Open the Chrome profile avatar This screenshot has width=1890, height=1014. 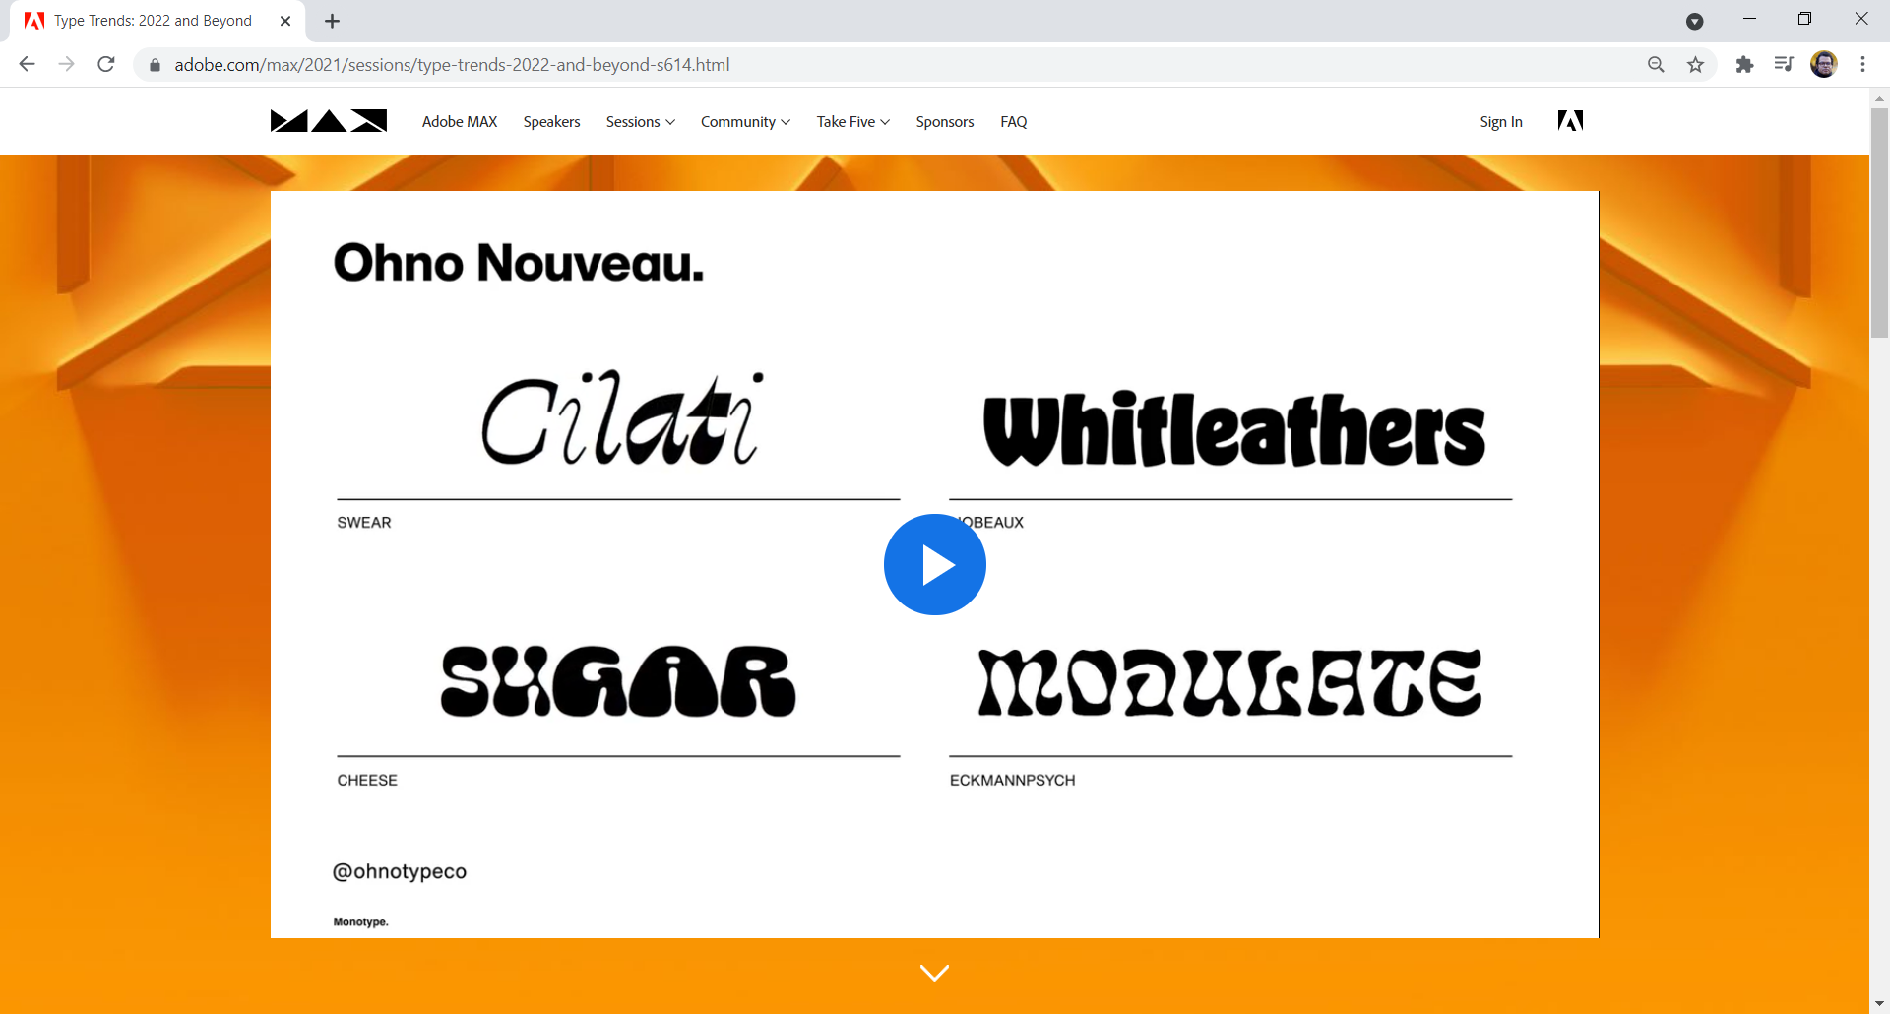point(1824,64)
